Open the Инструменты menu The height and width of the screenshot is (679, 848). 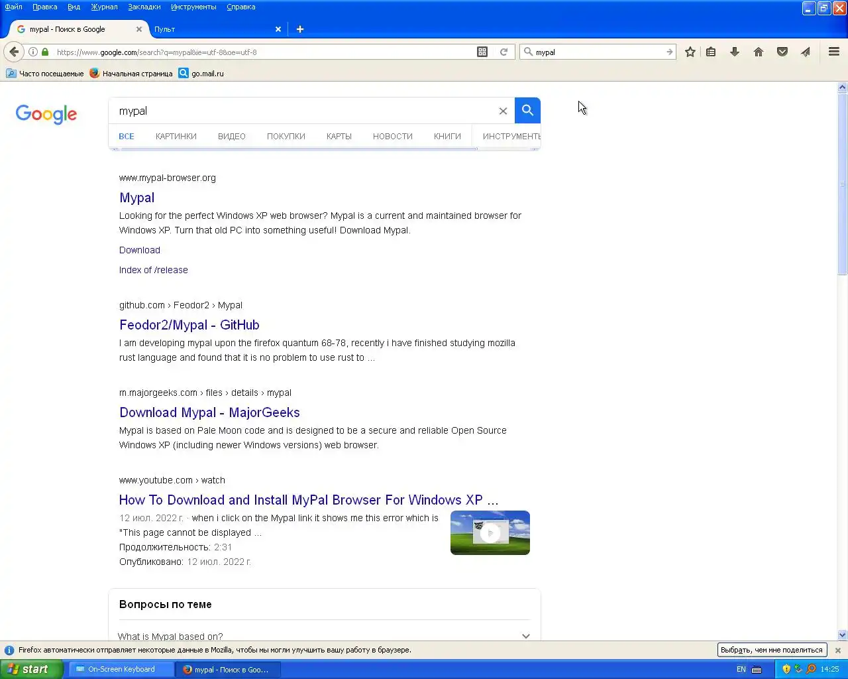tap(193, 7)
